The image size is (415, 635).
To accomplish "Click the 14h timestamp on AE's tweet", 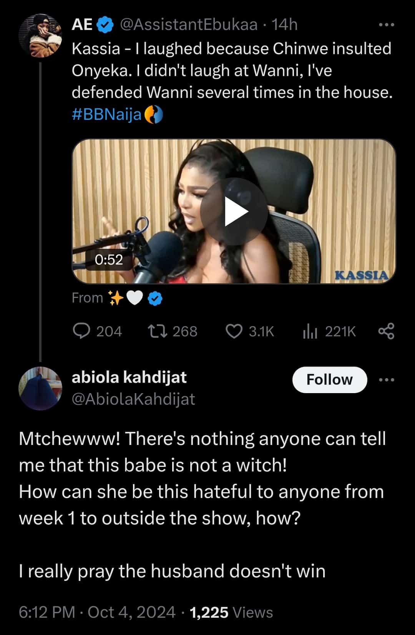I will click(x=284, y=25).
